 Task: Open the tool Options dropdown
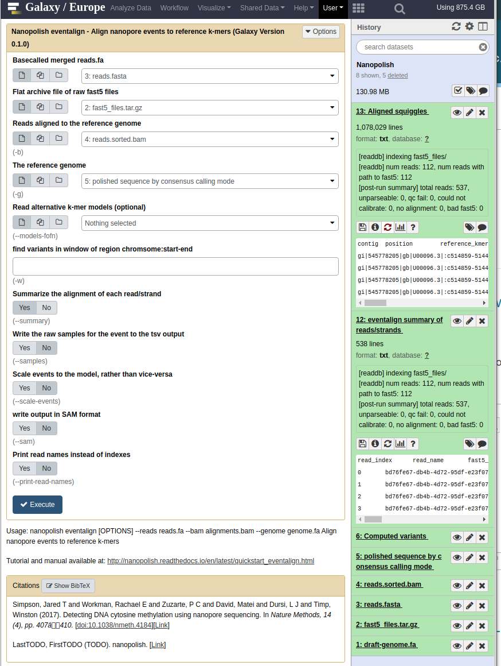coord(321,32)
